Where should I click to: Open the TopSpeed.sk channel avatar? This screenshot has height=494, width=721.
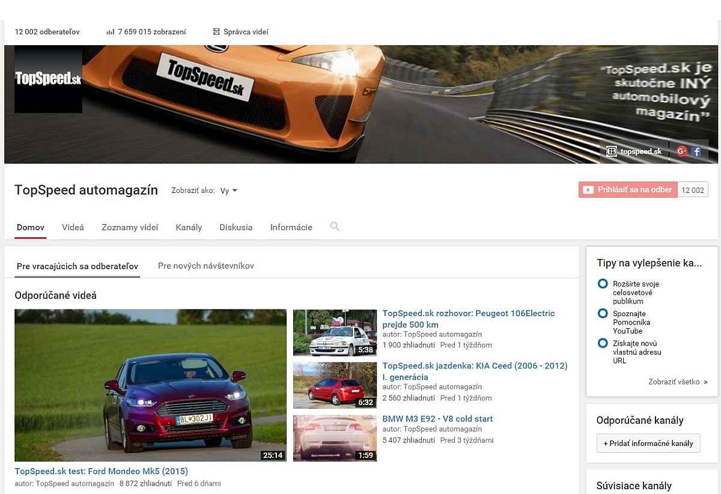48,79
